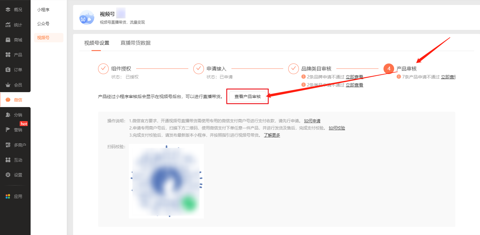The width and height of the screenshot is (480, 235).
Task: Open the 互动 interaction icon
Action: click(x=8, y=160)
